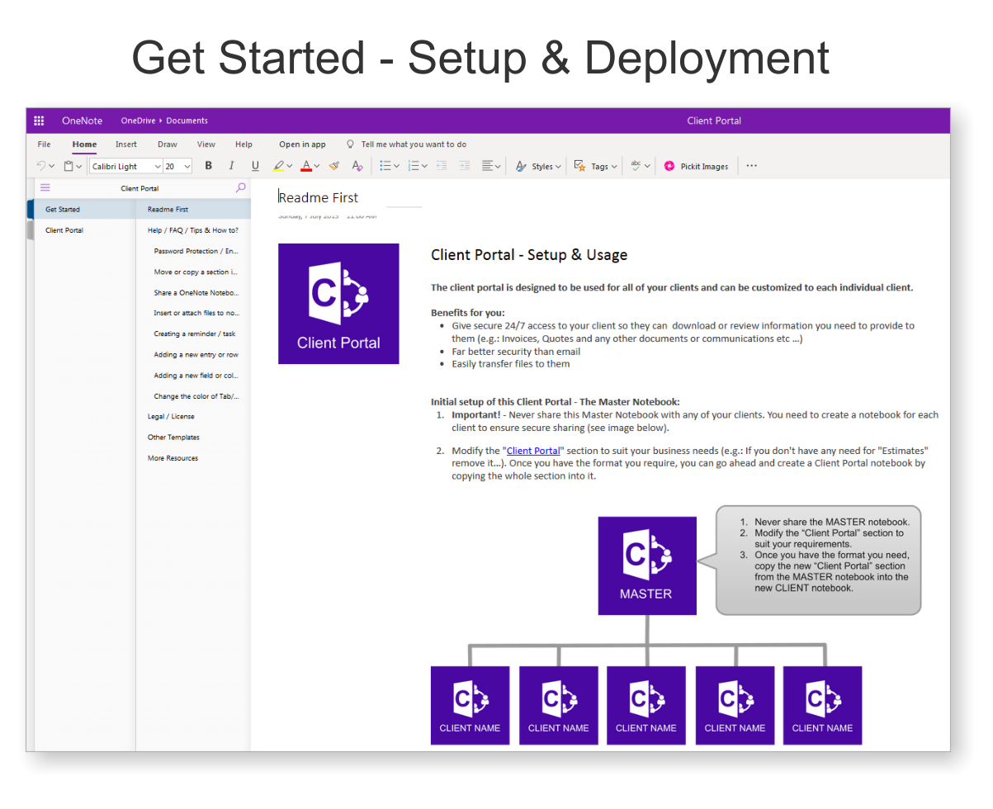
Task: Click the lightbulb Tell me icon
Action: coord(350,144)
